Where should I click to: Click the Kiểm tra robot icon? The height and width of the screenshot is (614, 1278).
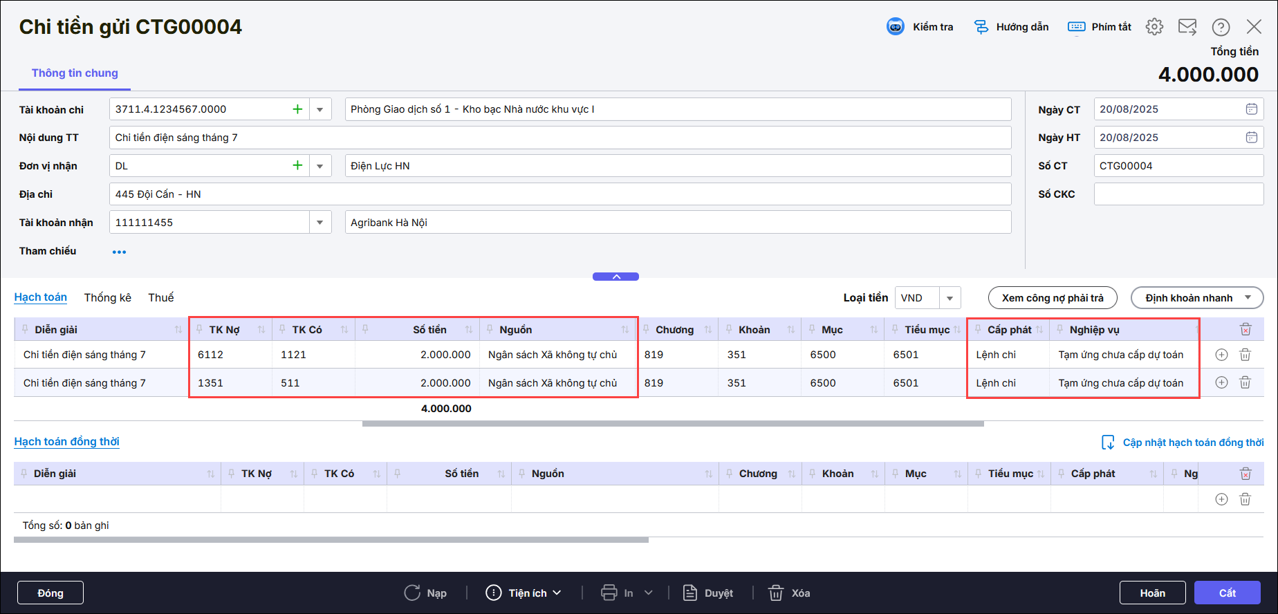pyautogui.click(x=896, y=27)
